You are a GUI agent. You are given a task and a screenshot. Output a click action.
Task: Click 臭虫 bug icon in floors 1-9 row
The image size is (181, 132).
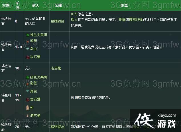pos(27,49)
